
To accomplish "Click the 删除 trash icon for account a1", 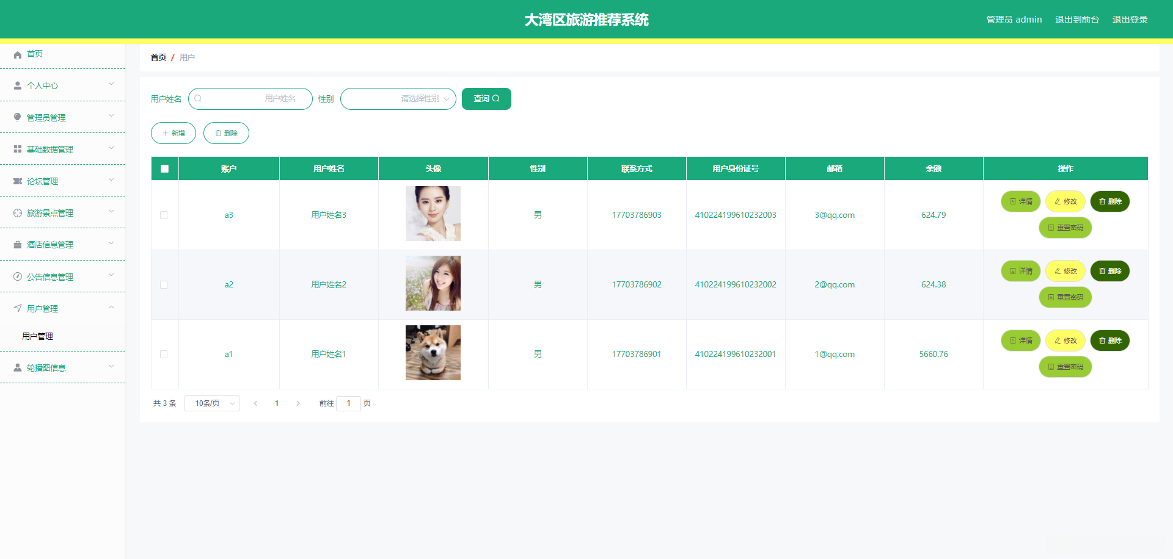I will tap(1102, 341).
